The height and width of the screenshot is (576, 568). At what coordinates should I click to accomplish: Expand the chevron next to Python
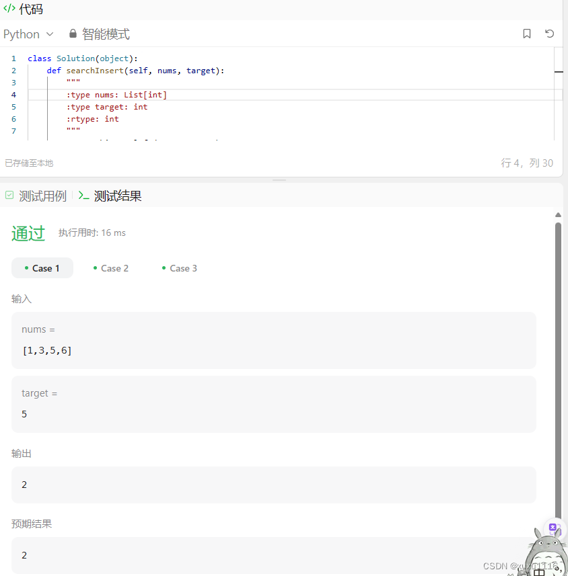tap(50, 34)
